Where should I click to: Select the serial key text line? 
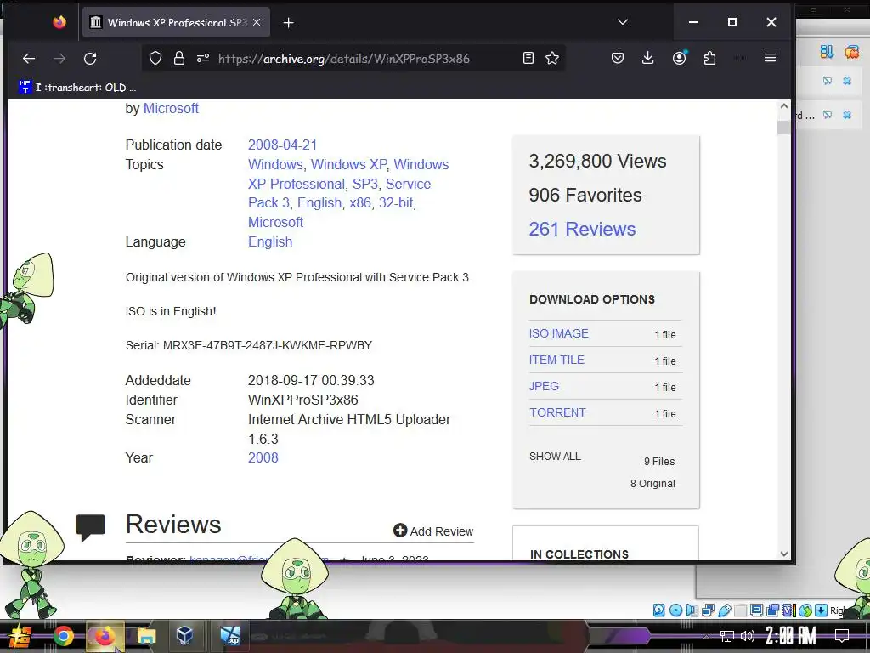249,345
